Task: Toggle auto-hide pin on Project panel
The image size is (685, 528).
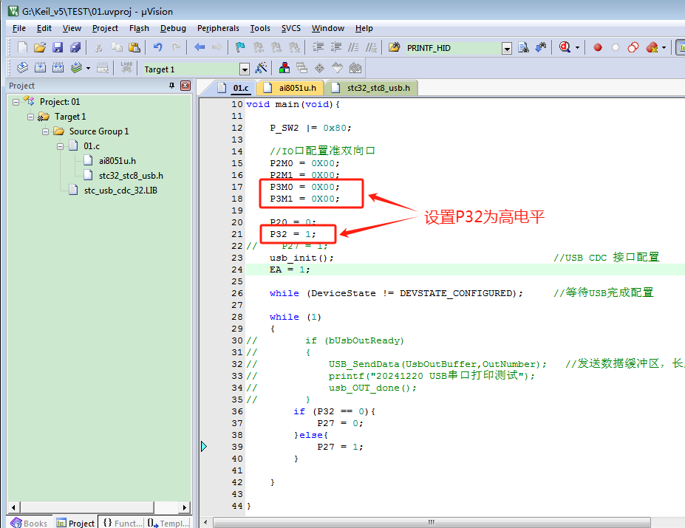Action: click(171, 86)
